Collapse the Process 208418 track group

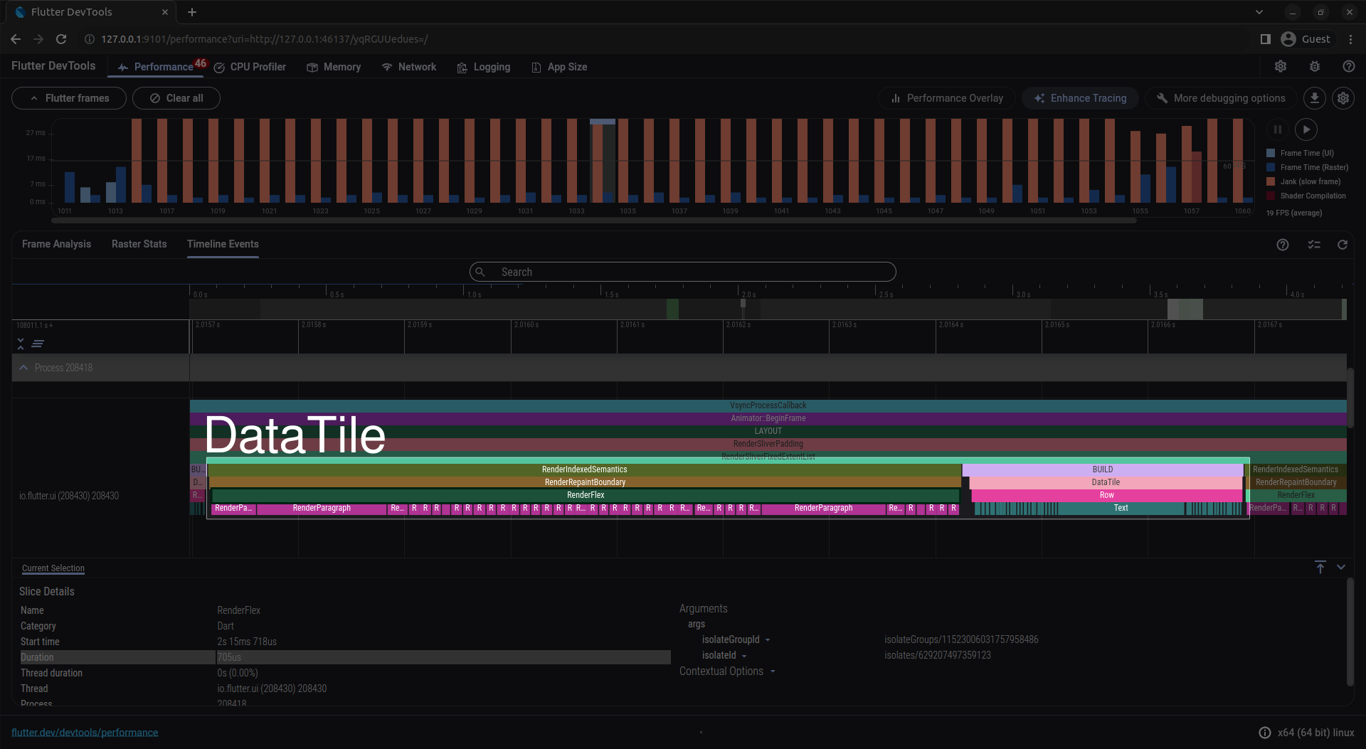tap(23, 368)
